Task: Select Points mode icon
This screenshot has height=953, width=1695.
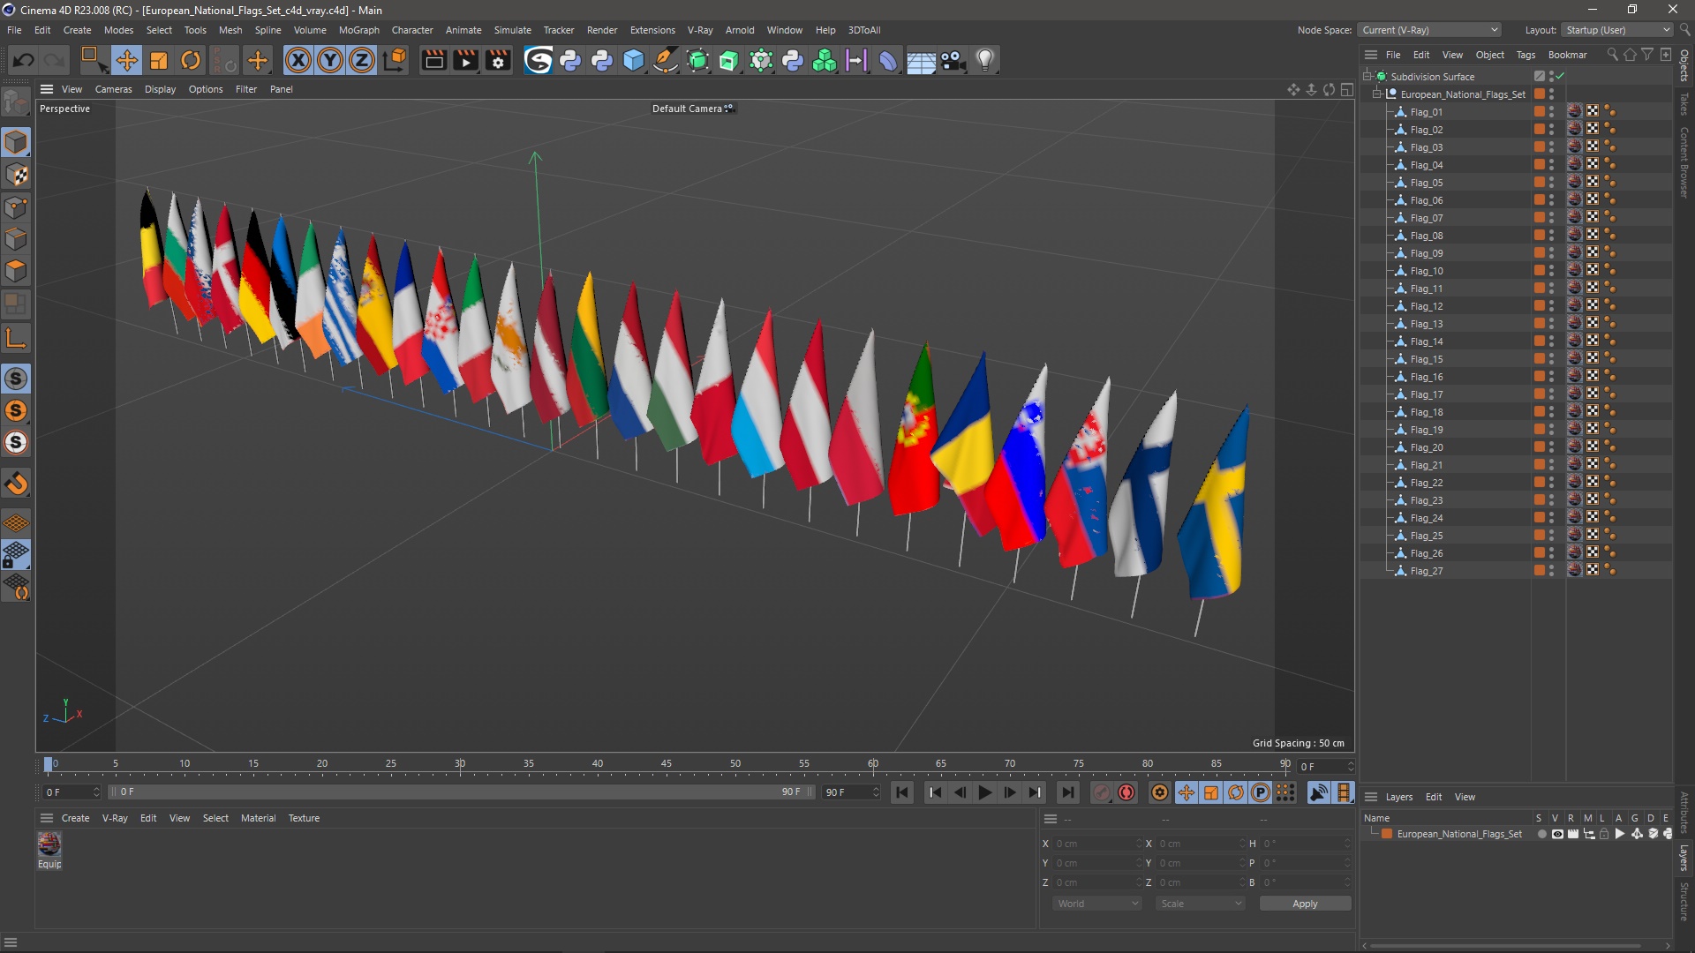Action: [16, 207]
